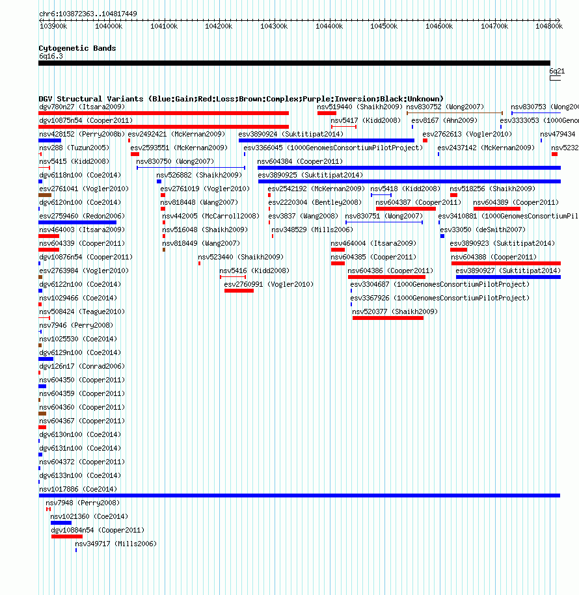
Task: Click the blue bar under dgv6129n100 (Coe2014)
Action: (46, 359)
